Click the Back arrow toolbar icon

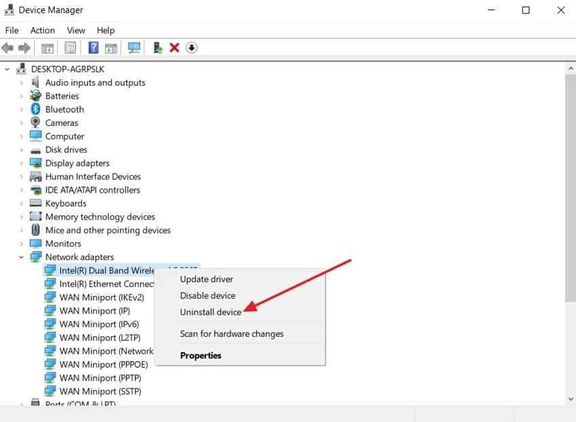click(x=7, y=47)
